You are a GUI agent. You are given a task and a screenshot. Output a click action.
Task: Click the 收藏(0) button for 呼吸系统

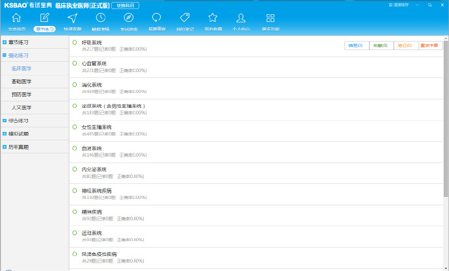click(x=381, y=45)
